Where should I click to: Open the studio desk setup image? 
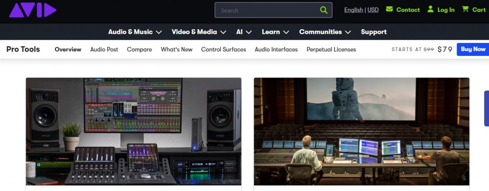coord(134,131)
